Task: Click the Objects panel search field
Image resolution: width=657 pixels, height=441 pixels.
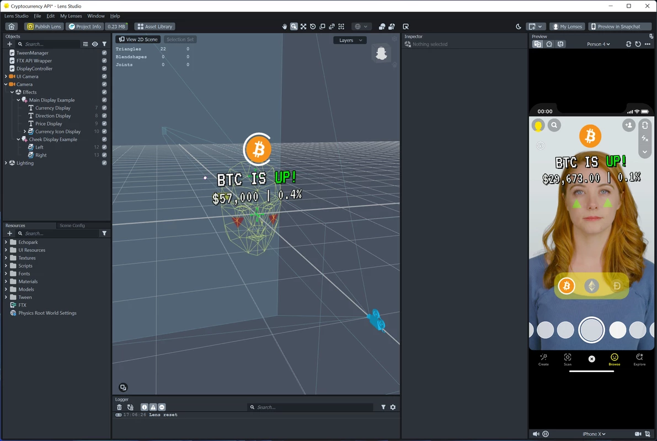Action: click(x=48, y=44)
